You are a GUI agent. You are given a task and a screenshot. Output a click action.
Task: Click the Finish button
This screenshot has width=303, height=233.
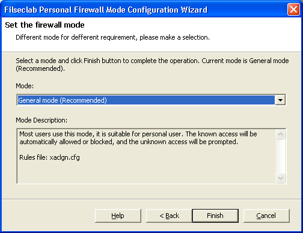(215, 216)
